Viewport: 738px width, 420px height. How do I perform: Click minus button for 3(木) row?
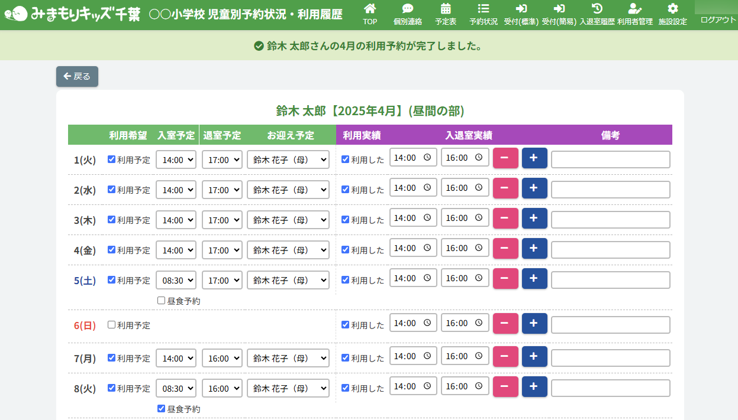505,219
